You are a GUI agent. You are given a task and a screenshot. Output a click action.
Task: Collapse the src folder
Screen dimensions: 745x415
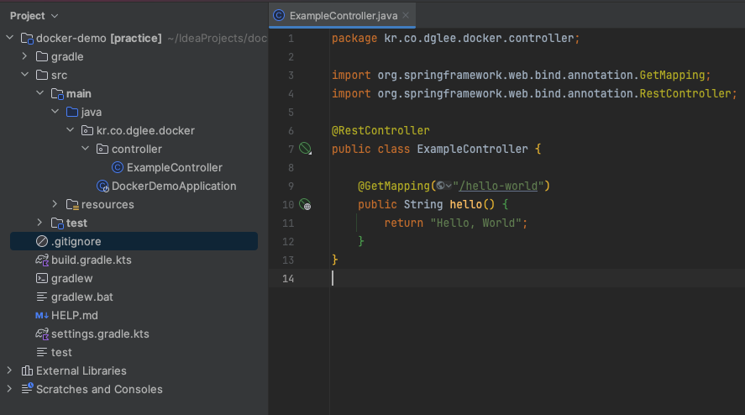pos(24,75)
